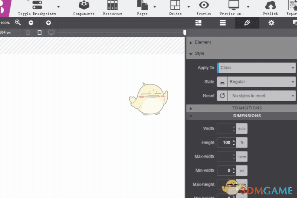Open the Toggle Breakpoints dropdown arrow
This screenshot has height=198, width=297.
(x=58, y=7)
